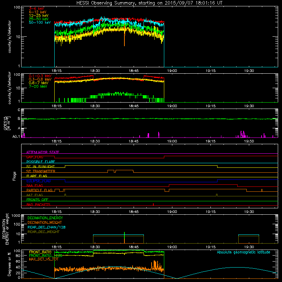Click the REAR_DEC_CHAN/128 legend label
282x282 pixels.
[x=47, y=227]
